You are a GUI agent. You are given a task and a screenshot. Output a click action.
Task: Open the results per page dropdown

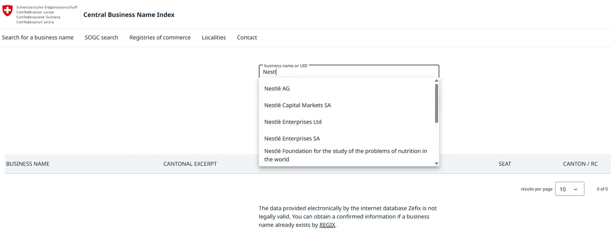570,189
